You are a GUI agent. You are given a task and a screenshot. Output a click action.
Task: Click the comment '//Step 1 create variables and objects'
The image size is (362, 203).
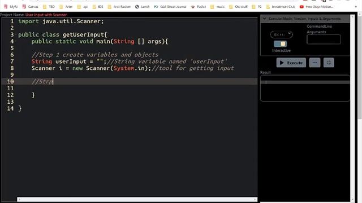tap(95, 55)
